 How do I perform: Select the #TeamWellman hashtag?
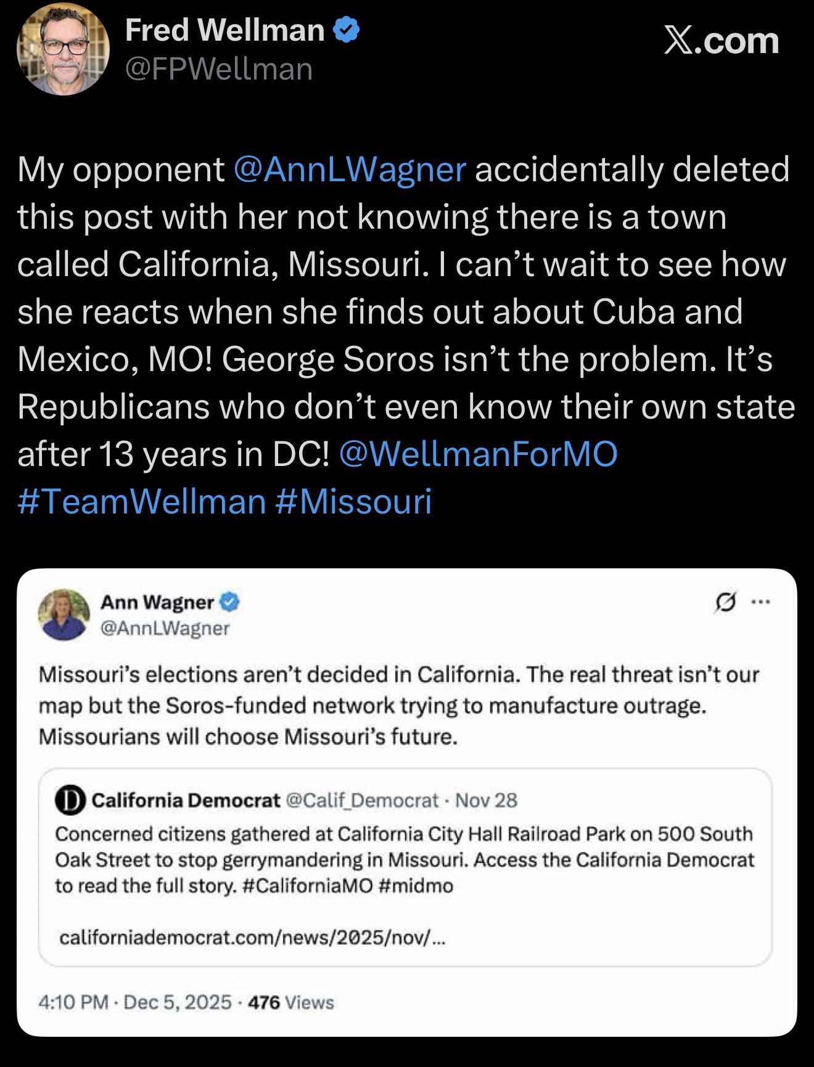pos(142,501)
